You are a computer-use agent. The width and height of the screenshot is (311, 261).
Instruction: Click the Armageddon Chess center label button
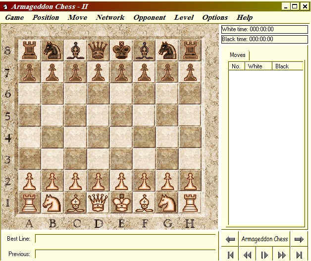coord(264,239)
